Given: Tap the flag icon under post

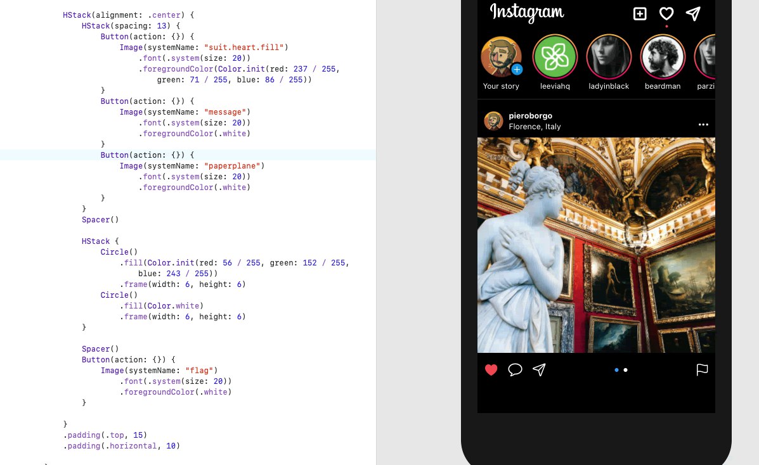Looking at the screenshot, I should 702,370.
